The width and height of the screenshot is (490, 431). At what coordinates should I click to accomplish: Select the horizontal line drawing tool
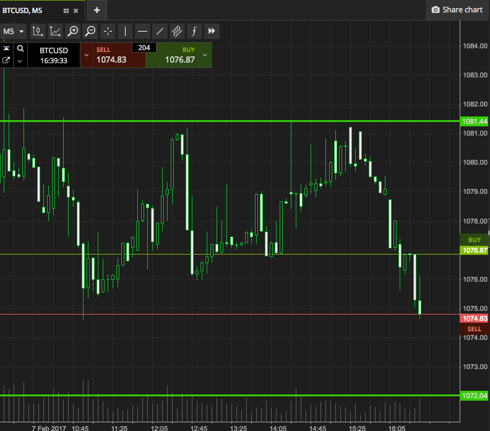pyautogui.click(x=142, y=31)
